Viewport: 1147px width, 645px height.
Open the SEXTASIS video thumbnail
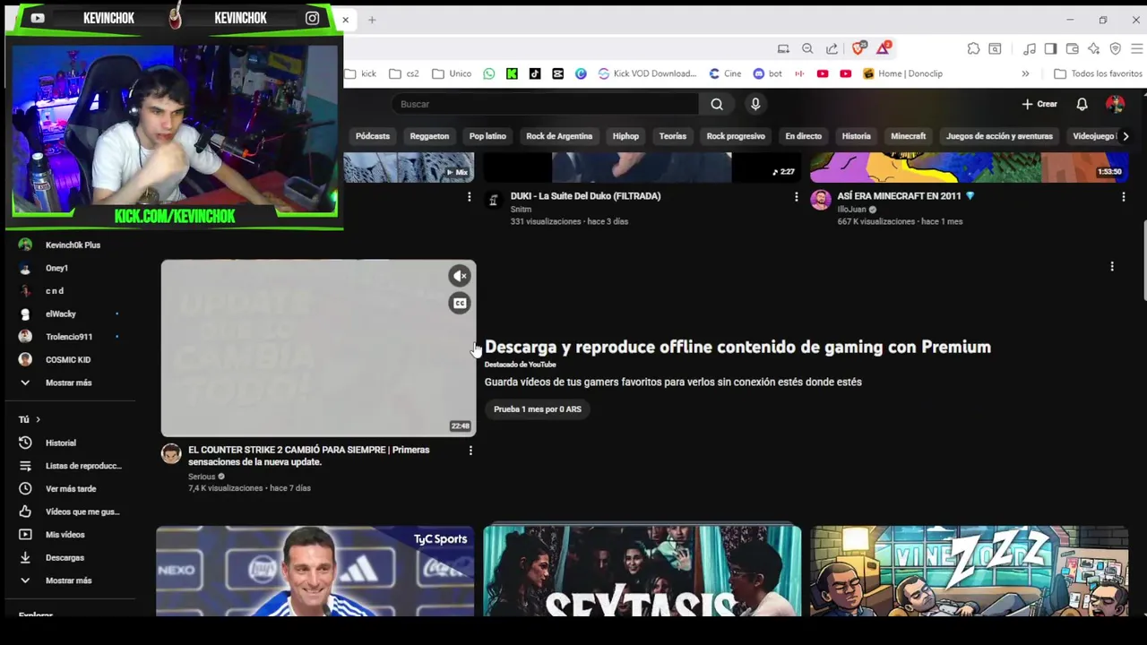[642, 571]
